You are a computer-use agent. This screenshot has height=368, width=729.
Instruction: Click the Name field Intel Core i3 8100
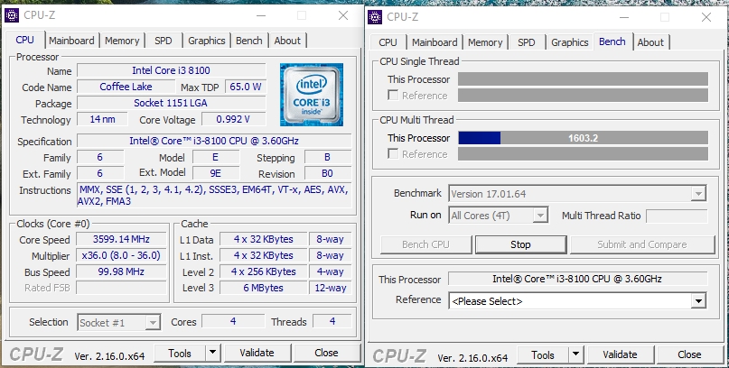click(x=171, y=70)
